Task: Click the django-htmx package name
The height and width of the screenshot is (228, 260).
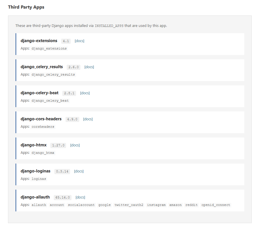Action: 33,145
